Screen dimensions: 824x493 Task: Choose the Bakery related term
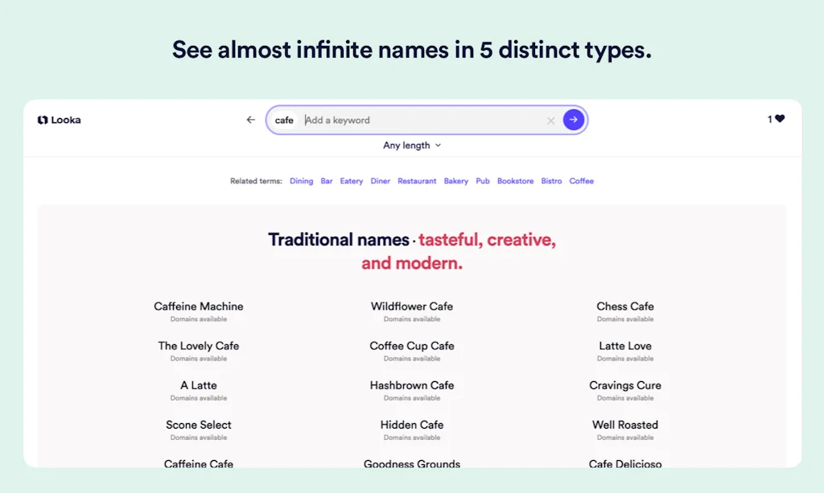[455, 181]
